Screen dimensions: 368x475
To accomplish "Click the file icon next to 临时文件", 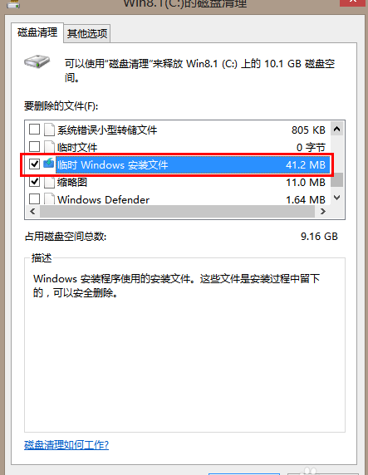I will (x=49, y=147).
